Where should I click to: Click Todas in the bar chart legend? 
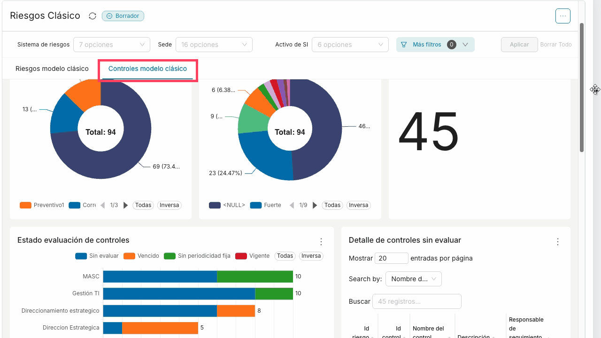click(285, 256)
